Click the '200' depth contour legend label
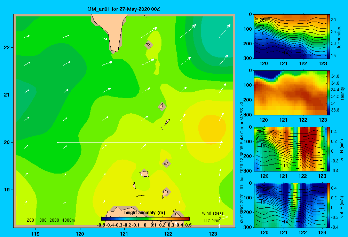Screen dimensions: 348x237 tap(30, 220)
